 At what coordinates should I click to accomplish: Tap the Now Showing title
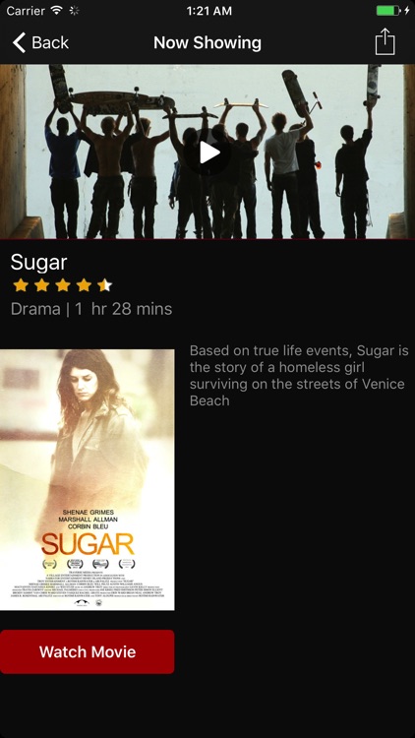tap(207, 43)
